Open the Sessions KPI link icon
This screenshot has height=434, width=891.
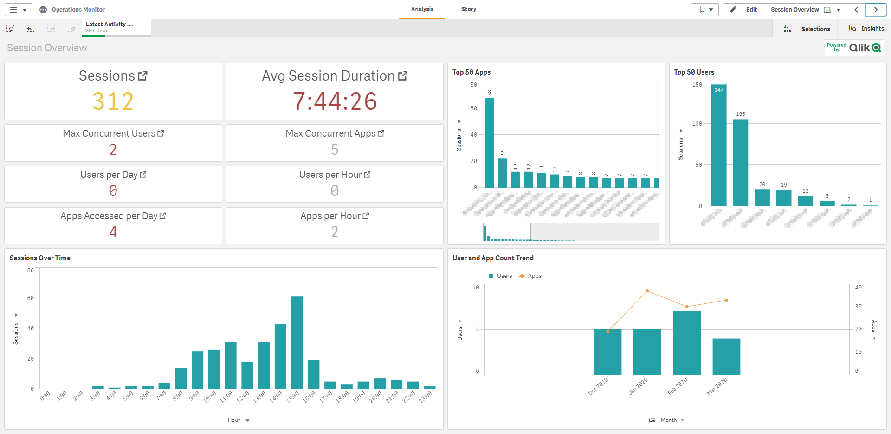142,76
